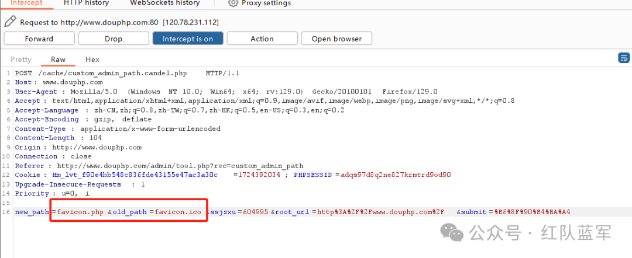Click the User-Agent header line
This screenshot has width=632, height=258.
click(x=226, y=92)
